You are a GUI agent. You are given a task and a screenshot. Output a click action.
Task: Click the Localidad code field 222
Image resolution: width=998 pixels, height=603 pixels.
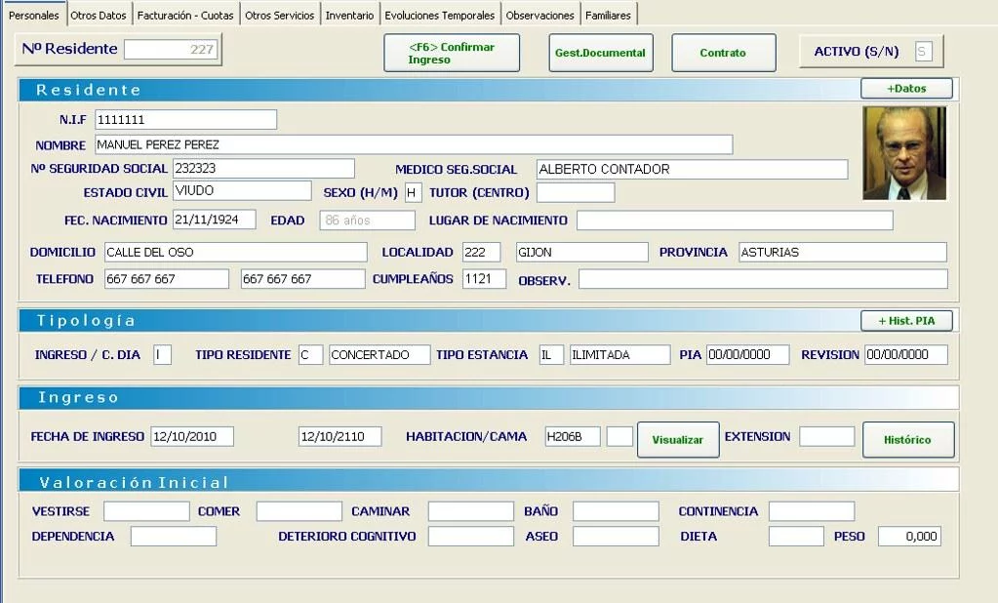[481, 252]
